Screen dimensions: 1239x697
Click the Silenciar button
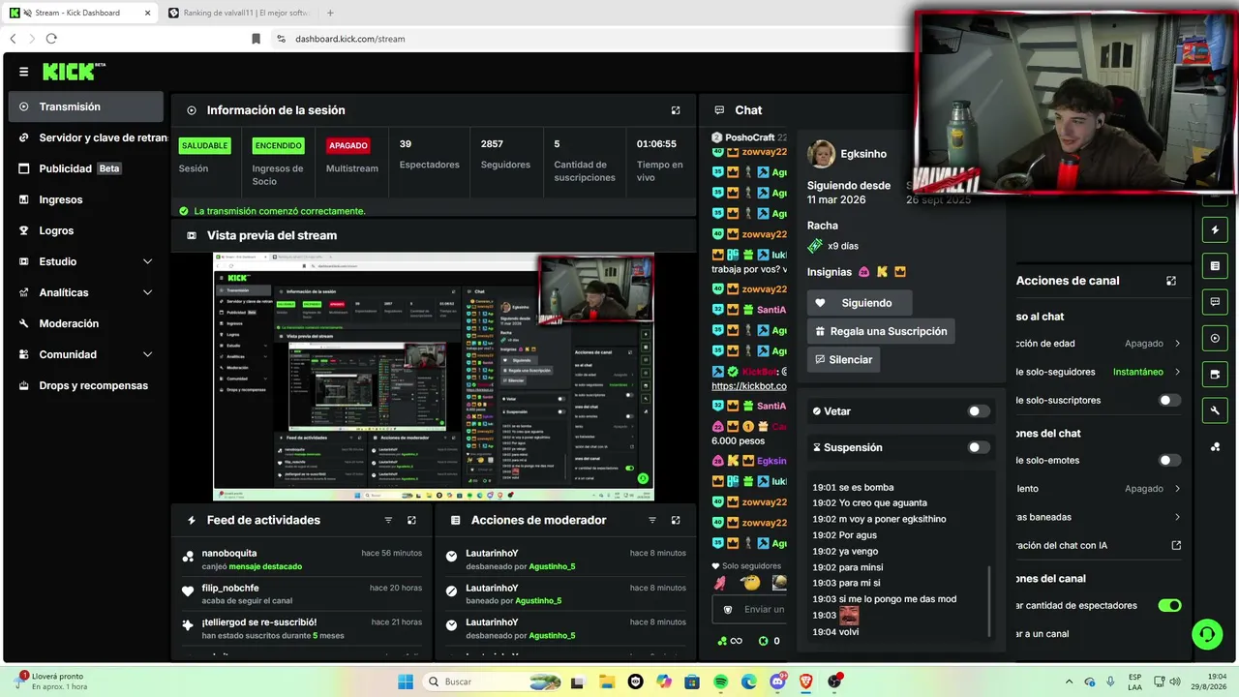point(843,359)
